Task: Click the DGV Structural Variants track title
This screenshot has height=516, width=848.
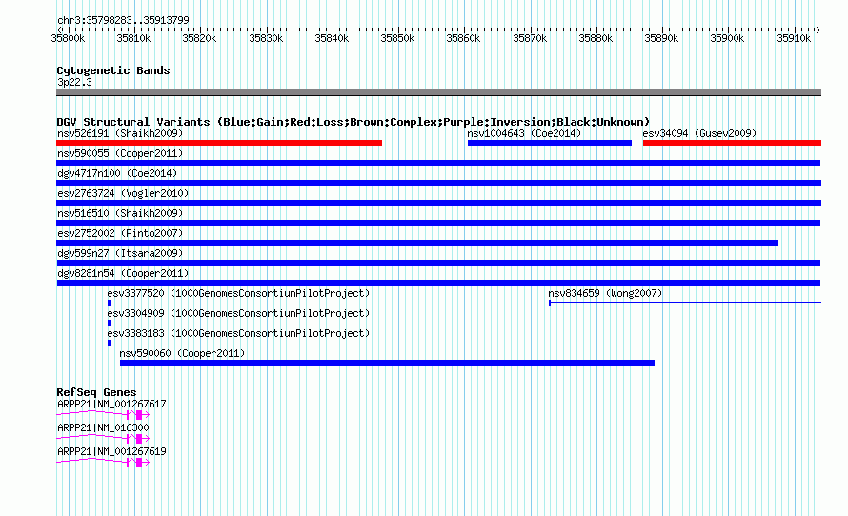Action: pyautogui.click(x=353, y=122)
